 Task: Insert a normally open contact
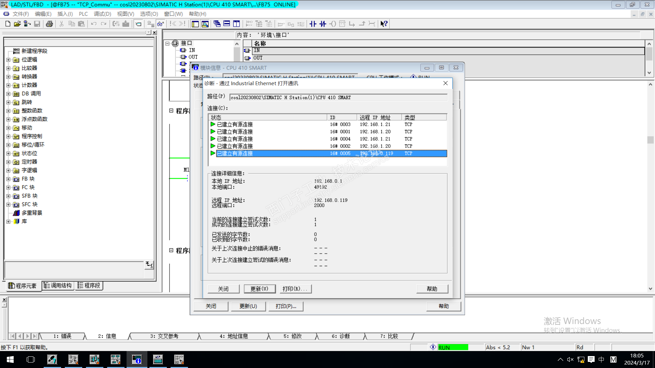[x=313, y=24]
